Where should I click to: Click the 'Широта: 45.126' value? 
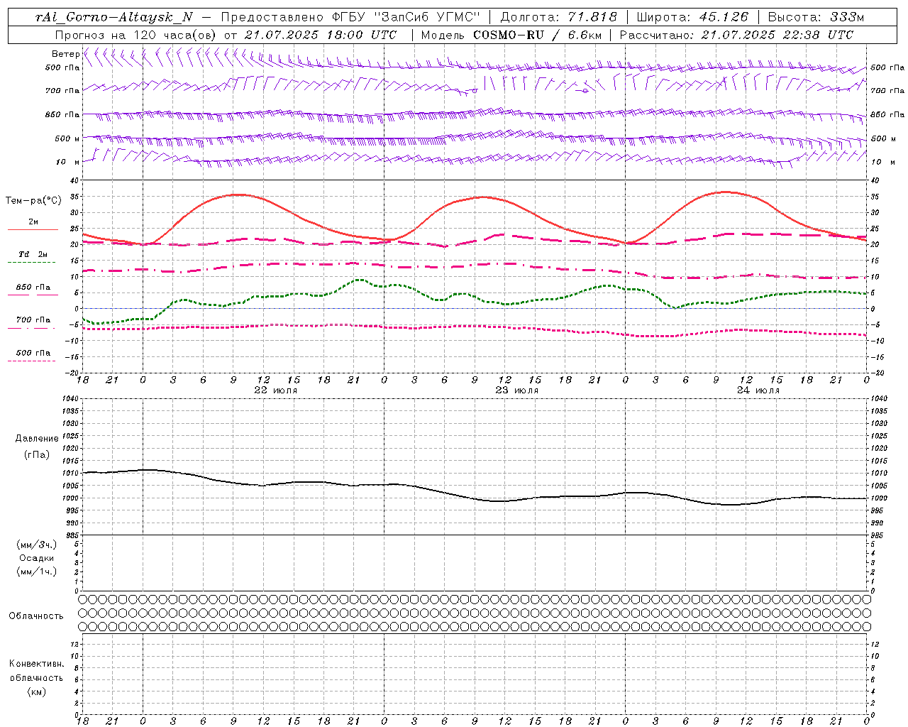point(692,17)
